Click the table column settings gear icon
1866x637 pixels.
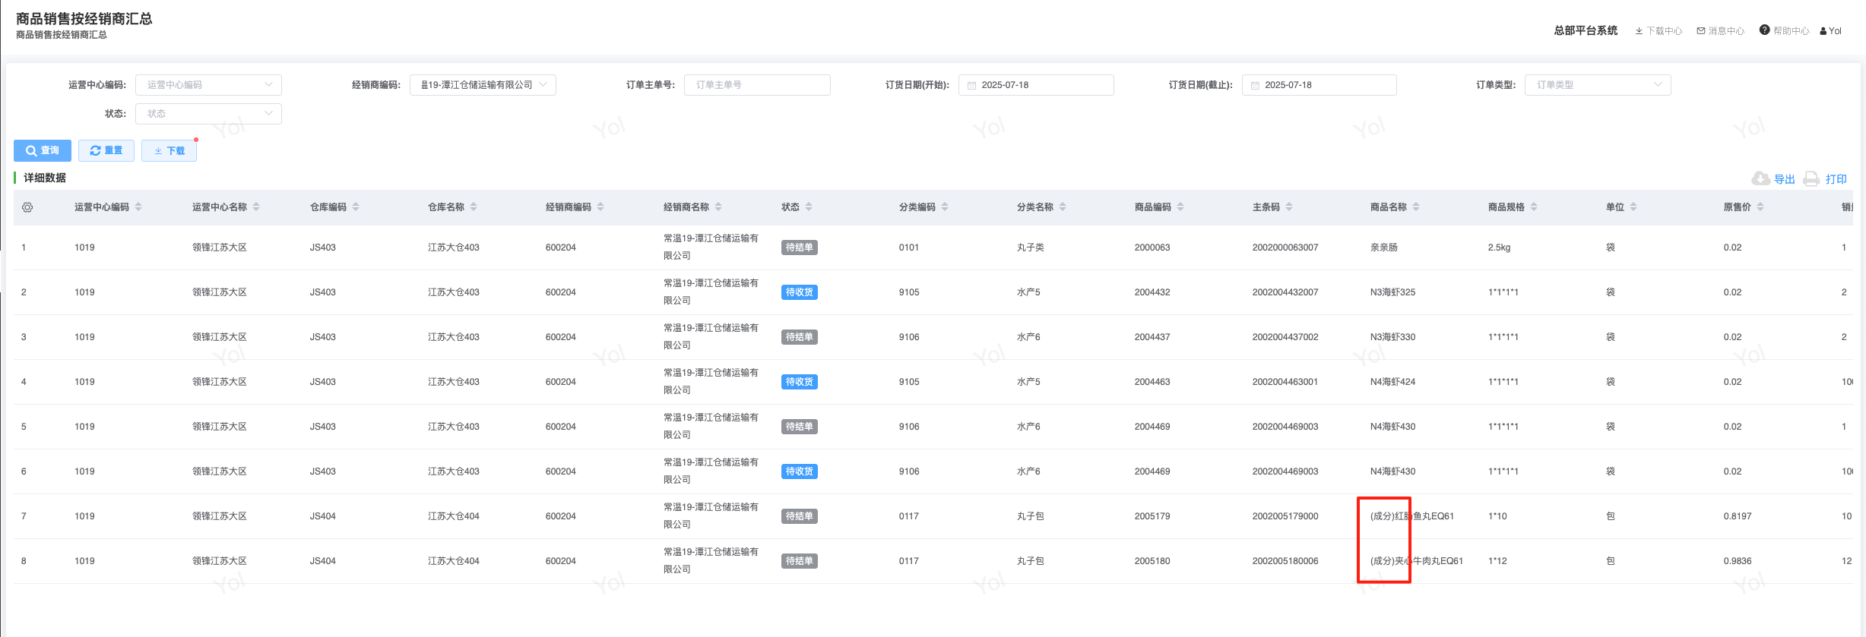pos(27,207)
